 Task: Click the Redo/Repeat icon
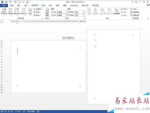15,2
